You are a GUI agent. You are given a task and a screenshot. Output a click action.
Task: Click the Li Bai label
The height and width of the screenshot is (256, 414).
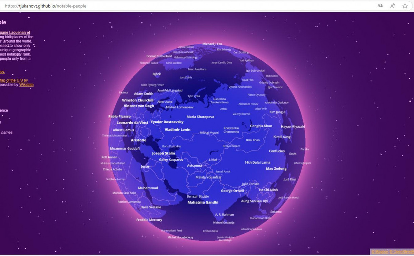[x=213, y=160]
